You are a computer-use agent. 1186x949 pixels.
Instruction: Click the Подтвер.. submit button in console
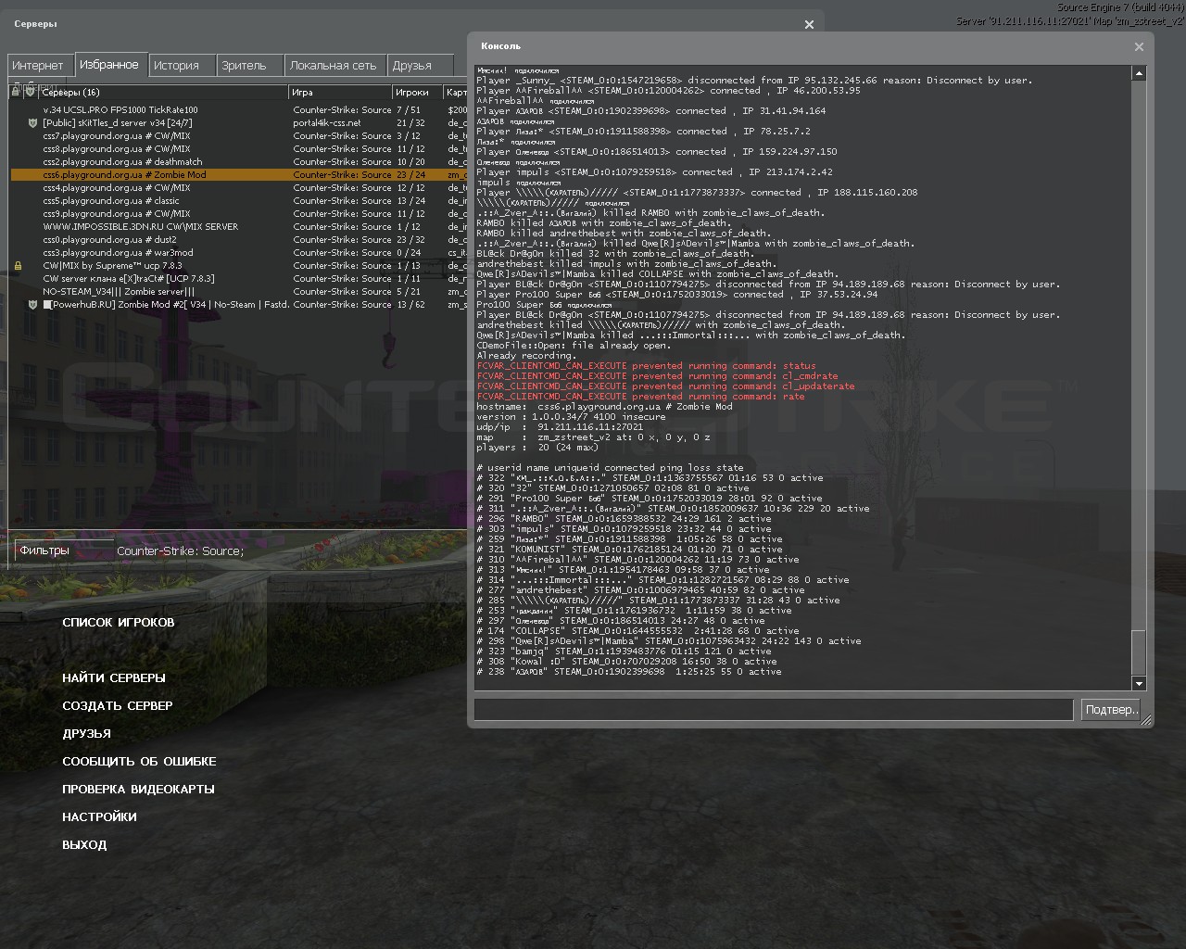point(1111,710)
